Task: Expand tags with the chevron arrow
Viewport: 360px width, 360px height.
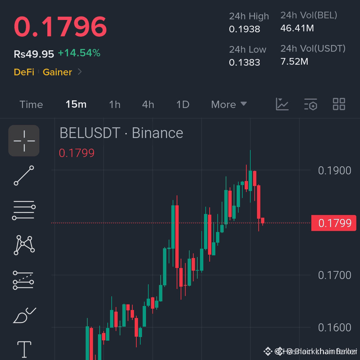Action: point(80,72)
